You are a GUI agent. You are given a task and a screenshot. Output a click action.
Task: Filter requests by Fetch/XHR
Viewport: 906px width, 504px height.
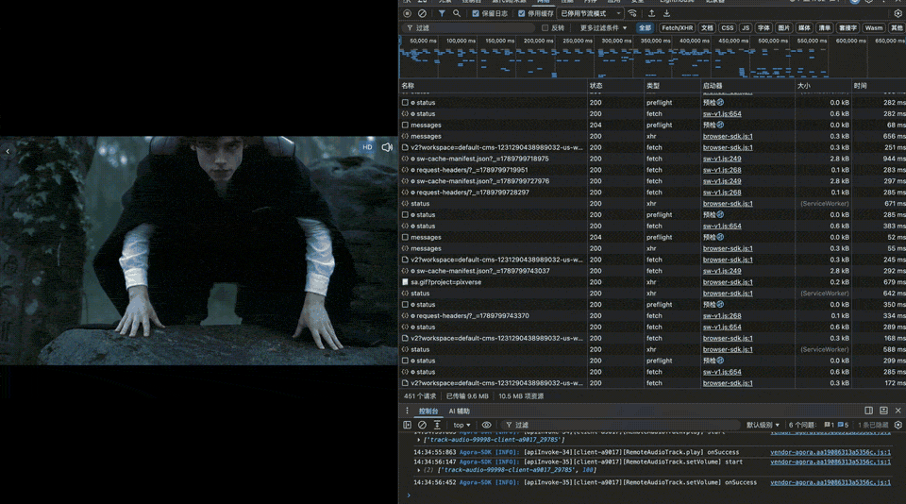(678, 27)
